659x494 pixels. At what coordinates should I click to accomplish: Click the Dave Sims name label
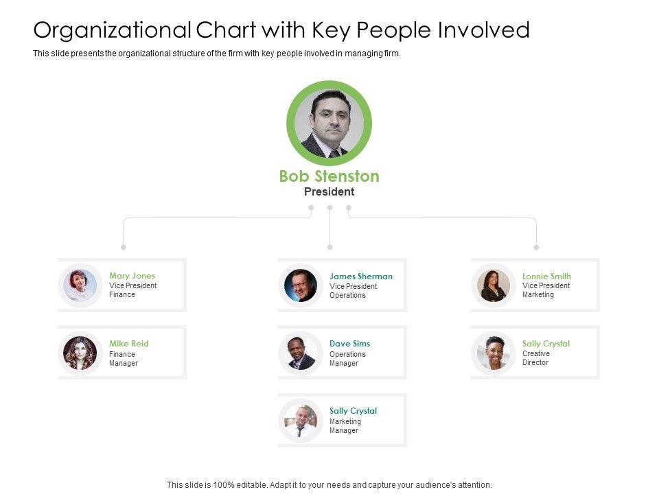click(349, 344)
